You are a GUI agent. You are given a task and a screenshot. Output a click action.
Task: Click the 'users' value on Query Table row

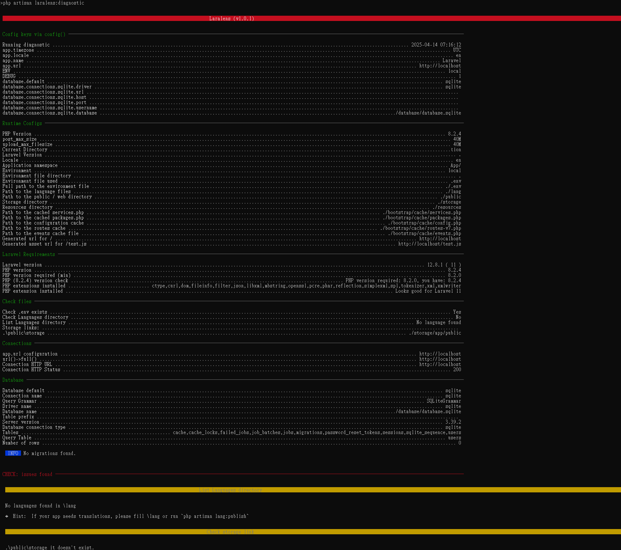click(455, 438)
